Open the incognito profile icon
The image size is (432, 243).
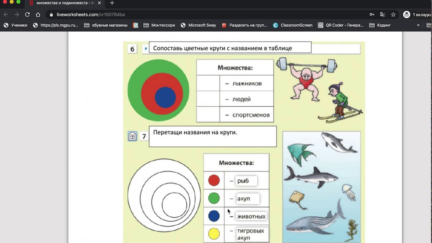[x=407, y=15]
